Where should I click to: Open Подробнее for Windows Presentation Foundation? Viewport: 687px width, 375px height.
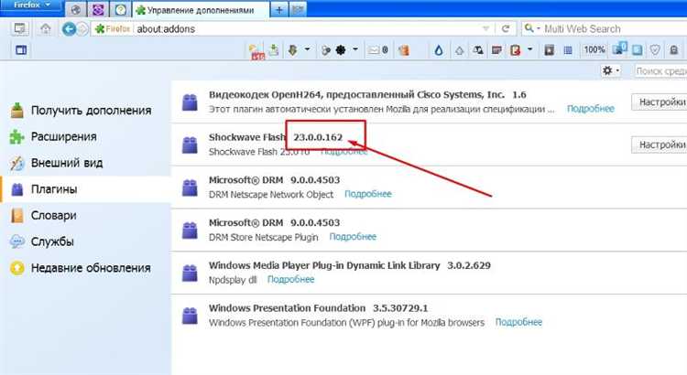518,322
